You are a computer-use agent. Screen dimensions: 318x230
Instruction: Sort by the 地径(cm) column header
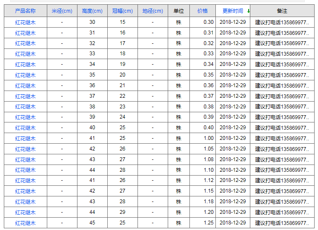[153, 11]
